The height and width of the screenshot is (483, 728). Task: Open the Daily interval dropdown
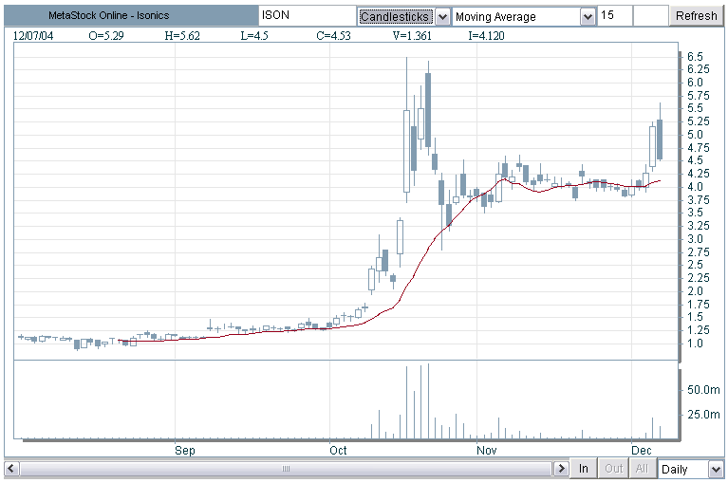(712, 469)
